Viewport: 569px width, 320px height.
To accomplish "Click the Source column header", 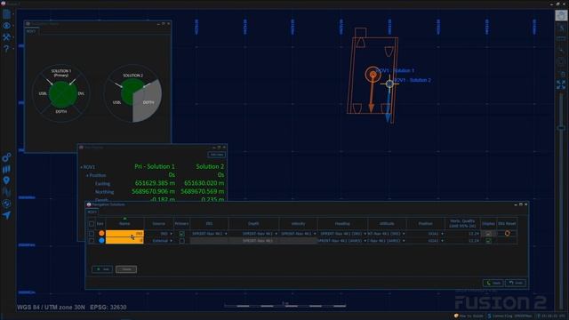I will click(x=159, y=223).
